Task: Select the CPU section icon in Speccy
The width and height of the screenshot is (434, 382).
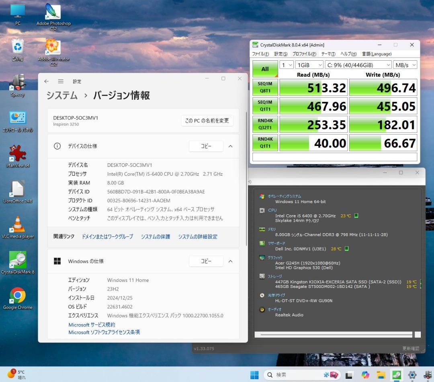Action: tap(263, 210)
